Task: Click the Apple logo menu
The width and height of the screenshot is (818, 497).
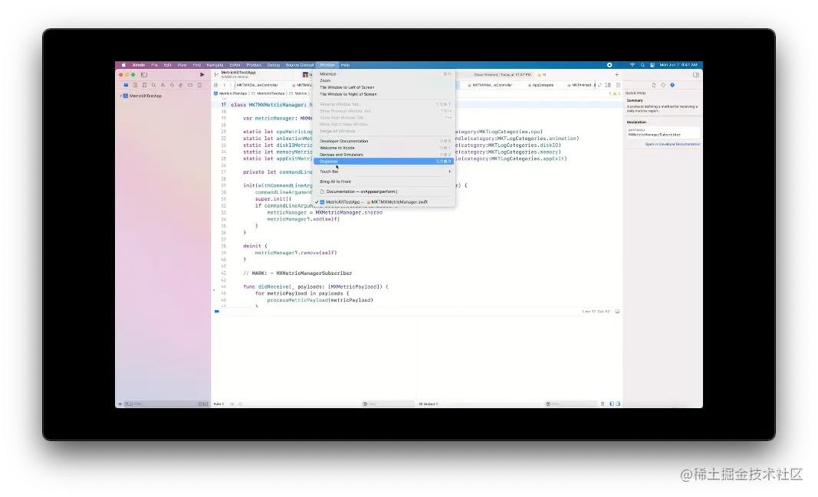Action: [123, 65]
